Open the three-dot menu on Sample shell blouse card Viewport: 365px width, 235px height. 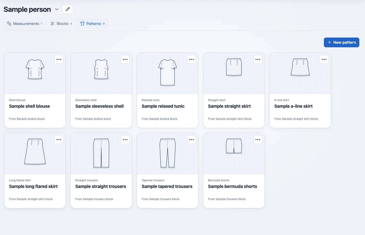click(59, 59)
